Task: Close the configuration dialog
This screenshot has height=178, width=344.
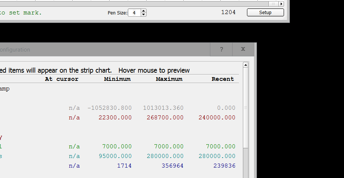Action: [243, 49]
